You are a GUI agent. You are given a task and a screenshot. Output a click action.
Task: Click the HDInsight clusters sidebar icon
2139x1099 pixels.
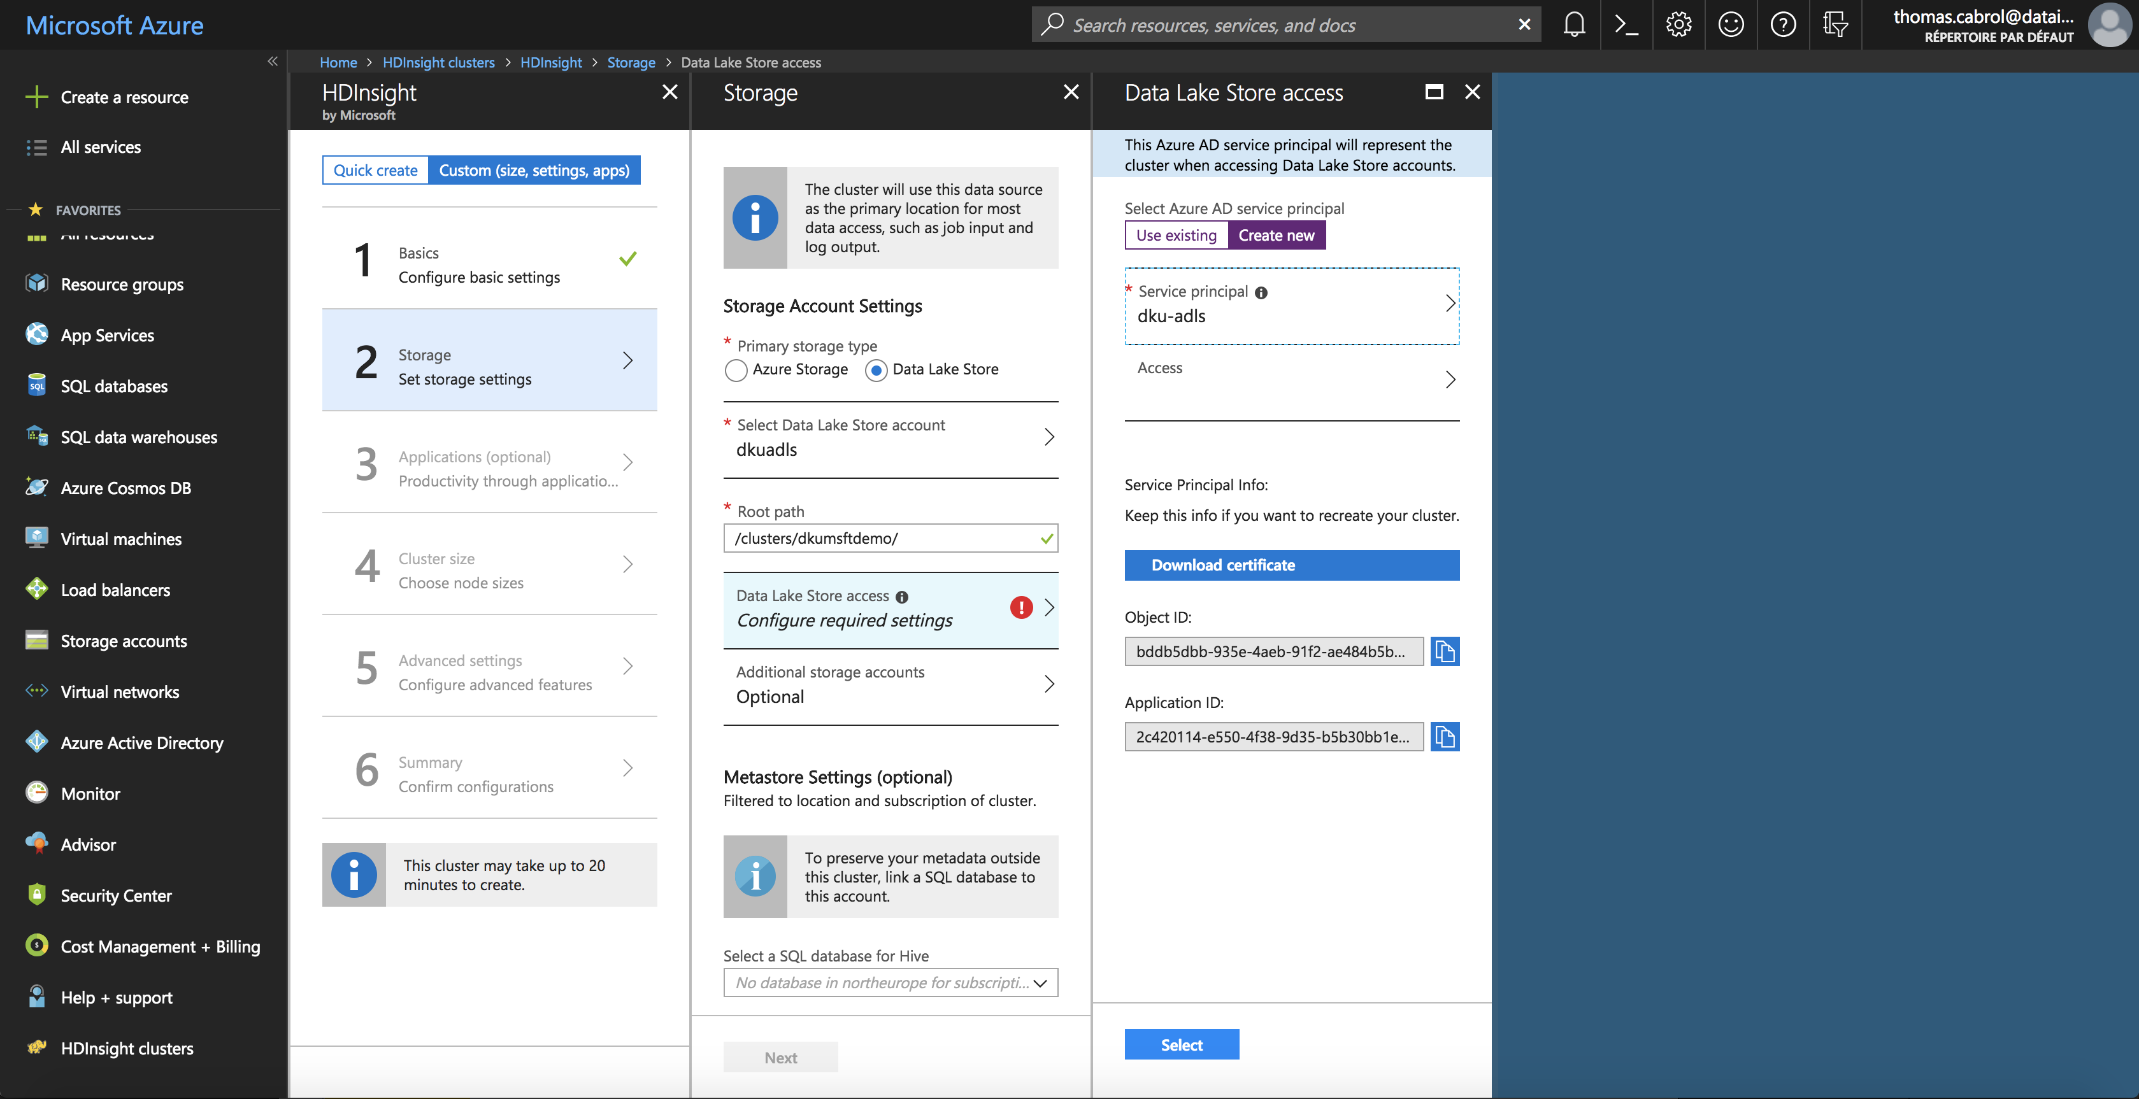36,1047
